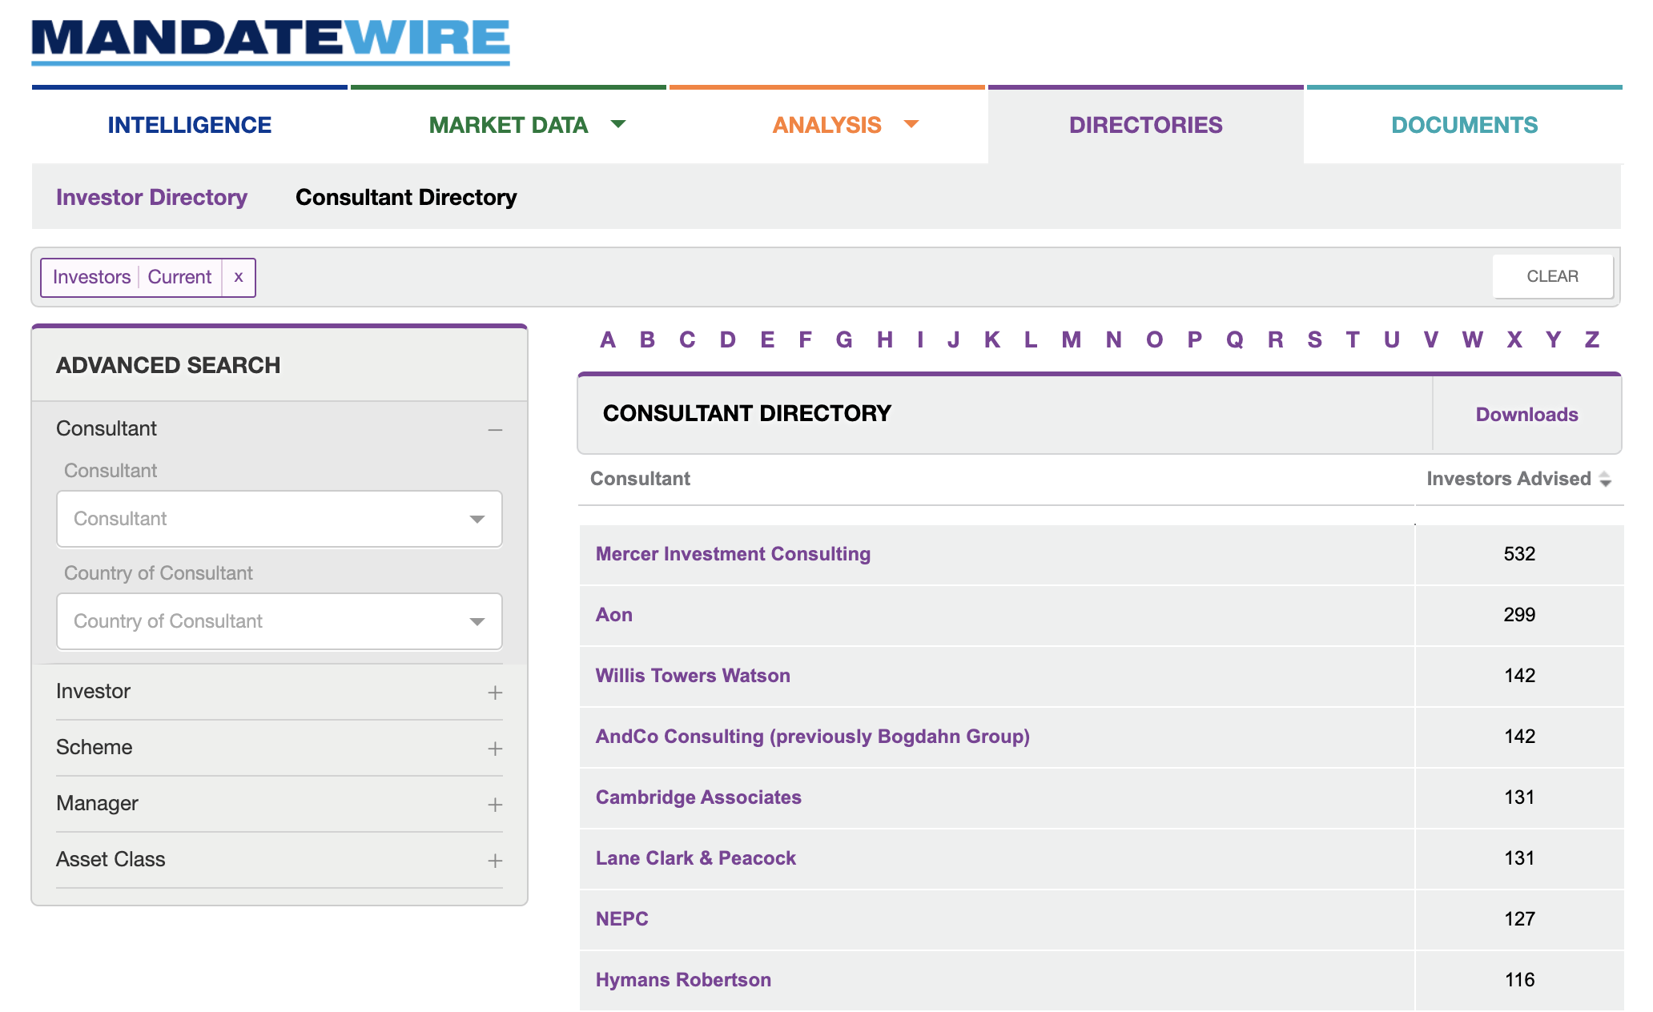
Task: Open the Analysis tab
Action: pos(827,125)
